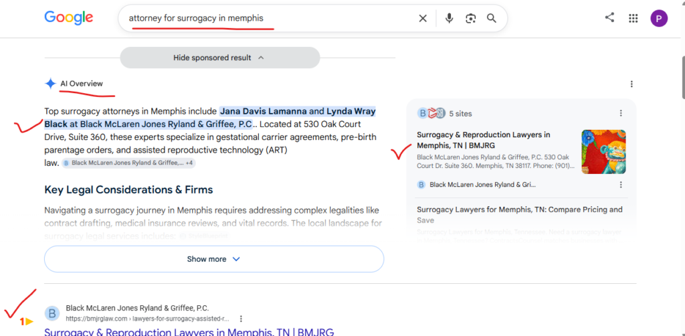Open AI Overview three-dot options menu
The width and height of the screenshot is (685, 336).
pyautogui.click(x=631, y=84)
